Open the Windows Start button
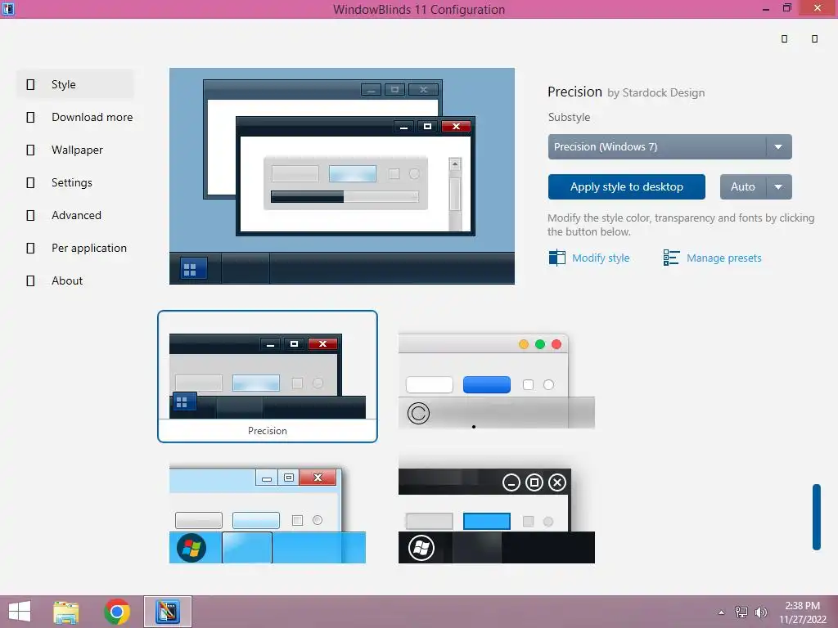Screen dimensions: 838x628 tap(20, 612)
